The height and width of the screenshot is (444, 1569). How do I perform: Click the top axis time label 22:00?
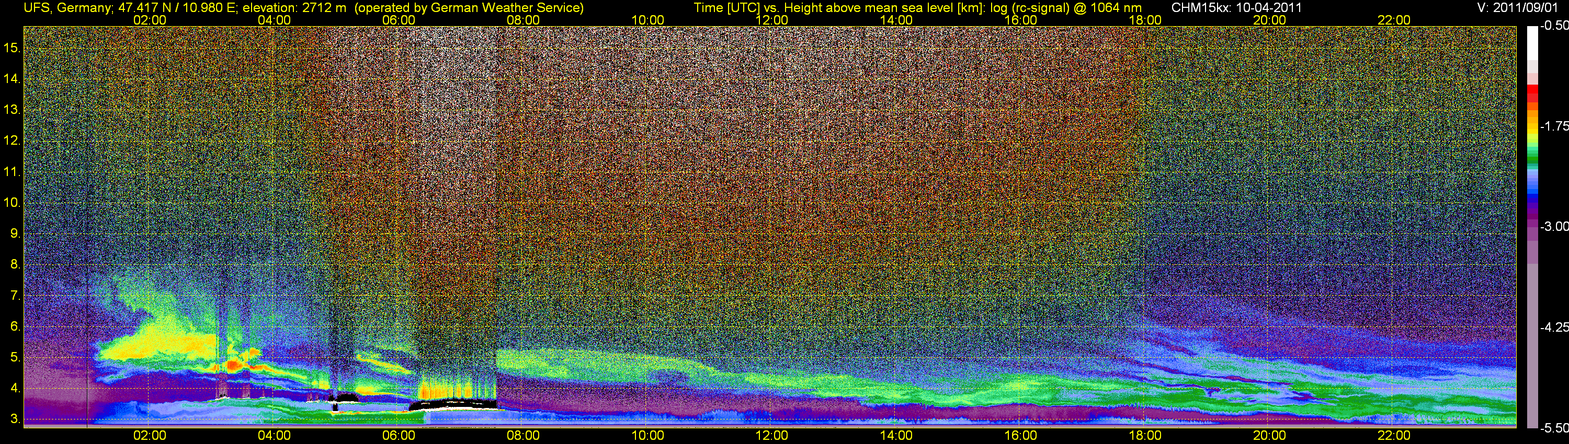coord(1394,20)
